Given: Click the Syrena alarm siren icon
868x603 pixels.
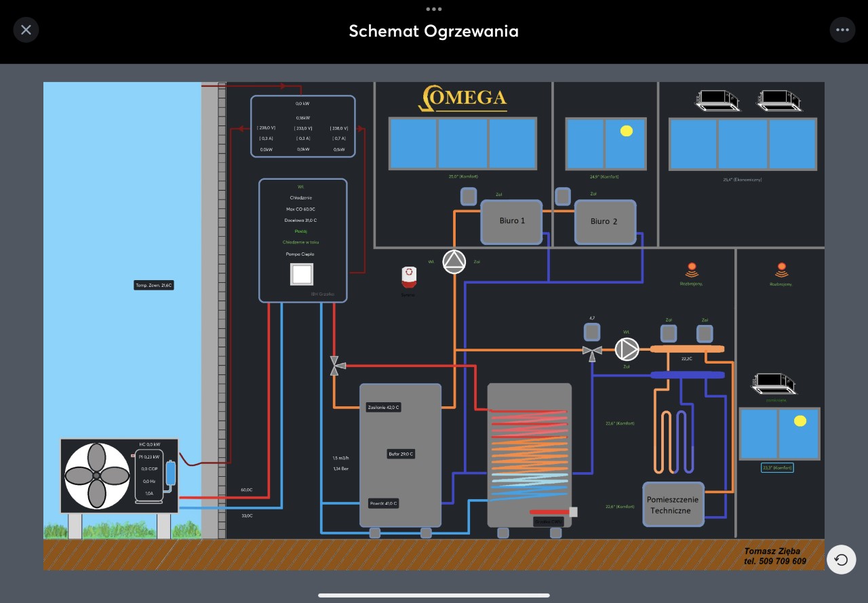Looking at the screenshot, I should 408,275.
